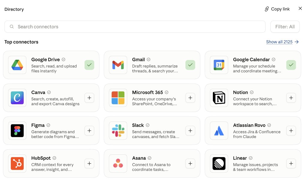Click the verified badge next to Canva
The height and width of the screenshot is (184, 307).
[x=49, y=92]
